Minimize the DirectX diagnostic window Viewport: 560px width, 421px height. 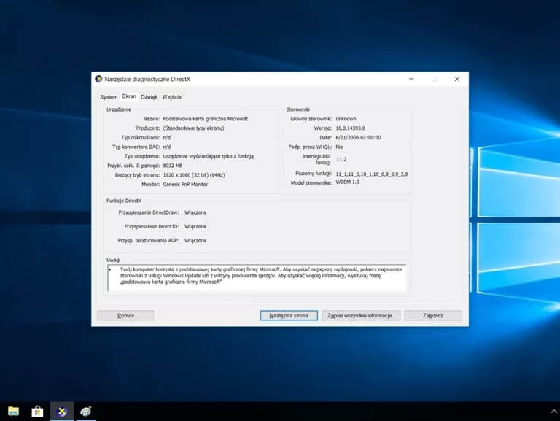[411, 79]
